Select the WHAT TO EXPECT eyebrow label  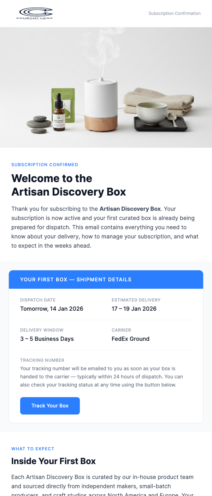[33, 449]
